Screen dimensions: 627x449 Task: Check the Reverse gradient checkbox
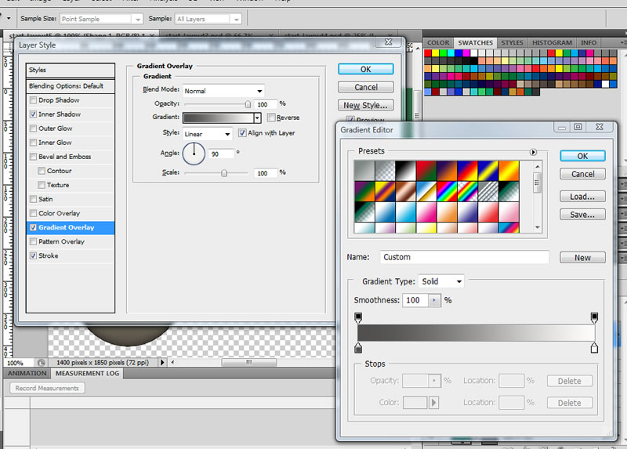[x=271, y=118]
